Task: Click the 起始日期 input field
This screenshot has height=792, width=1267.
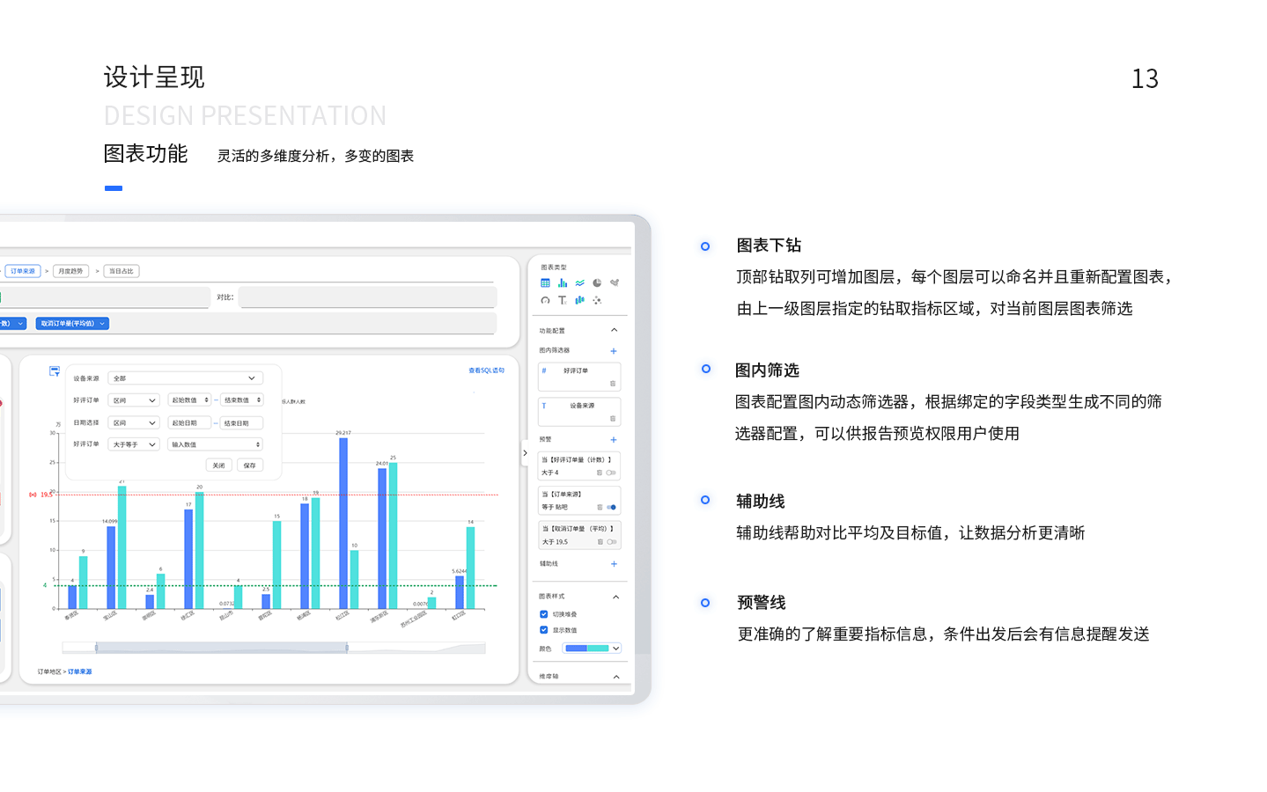Action: pyautogui.click(x=189, y=423)
